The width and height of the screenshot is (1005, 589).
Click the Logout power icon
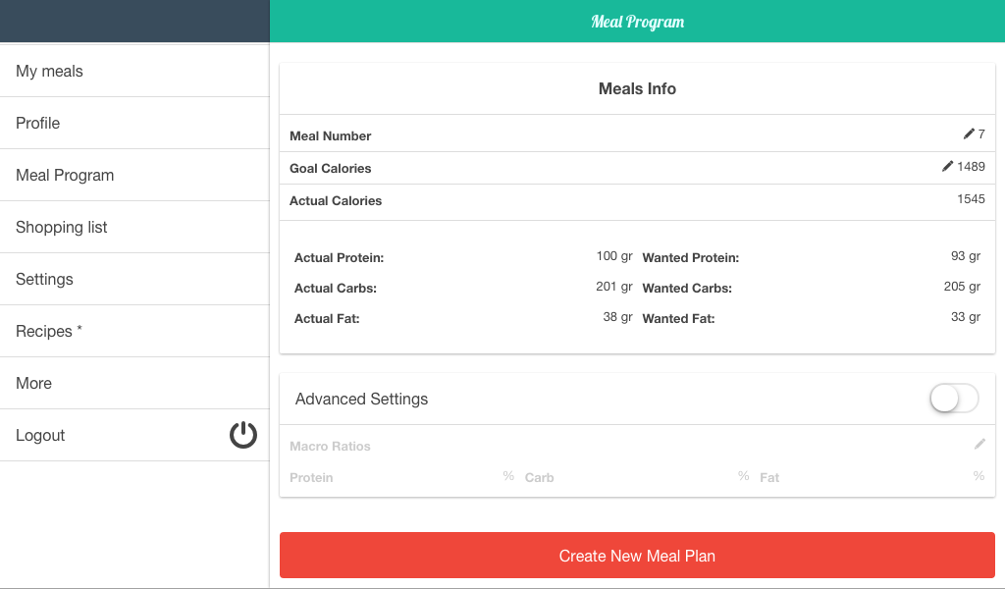[243, 435]
